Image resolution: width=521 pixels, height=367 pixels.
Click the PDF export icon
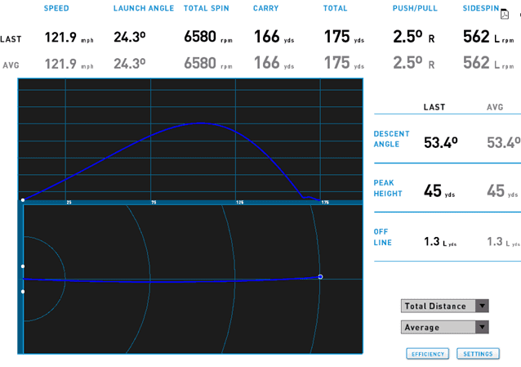point(504,13)
